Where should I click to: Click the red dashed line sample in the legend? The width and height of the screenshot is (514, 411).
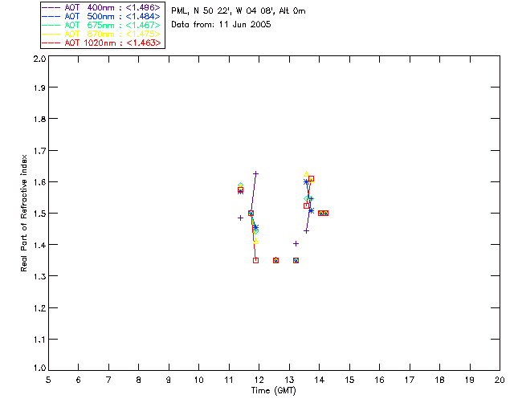tap(51, 43)
